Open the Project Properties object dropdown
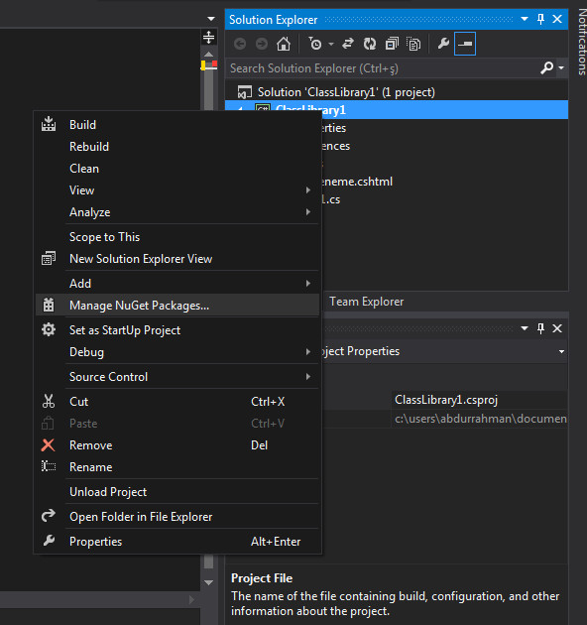587x625 pixels. pyautogui.click(x=561, y=351)
